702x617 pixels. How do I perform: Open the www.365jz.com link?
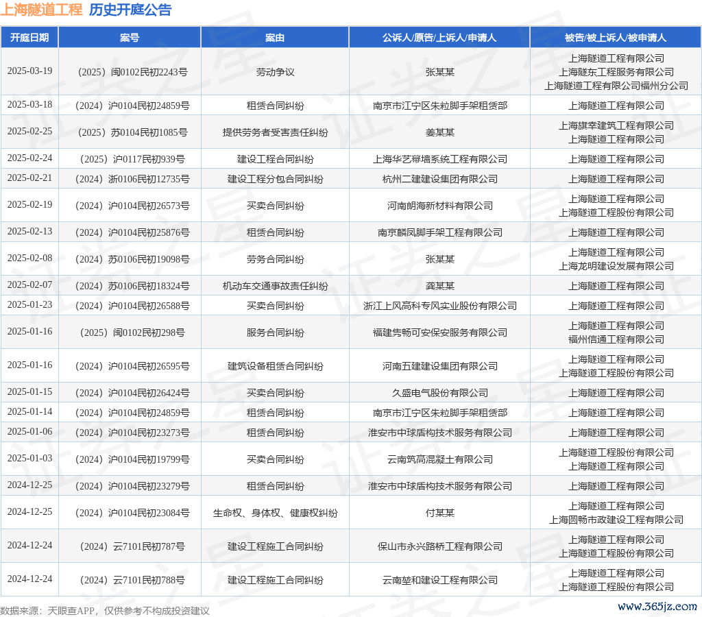coord(657,606)
